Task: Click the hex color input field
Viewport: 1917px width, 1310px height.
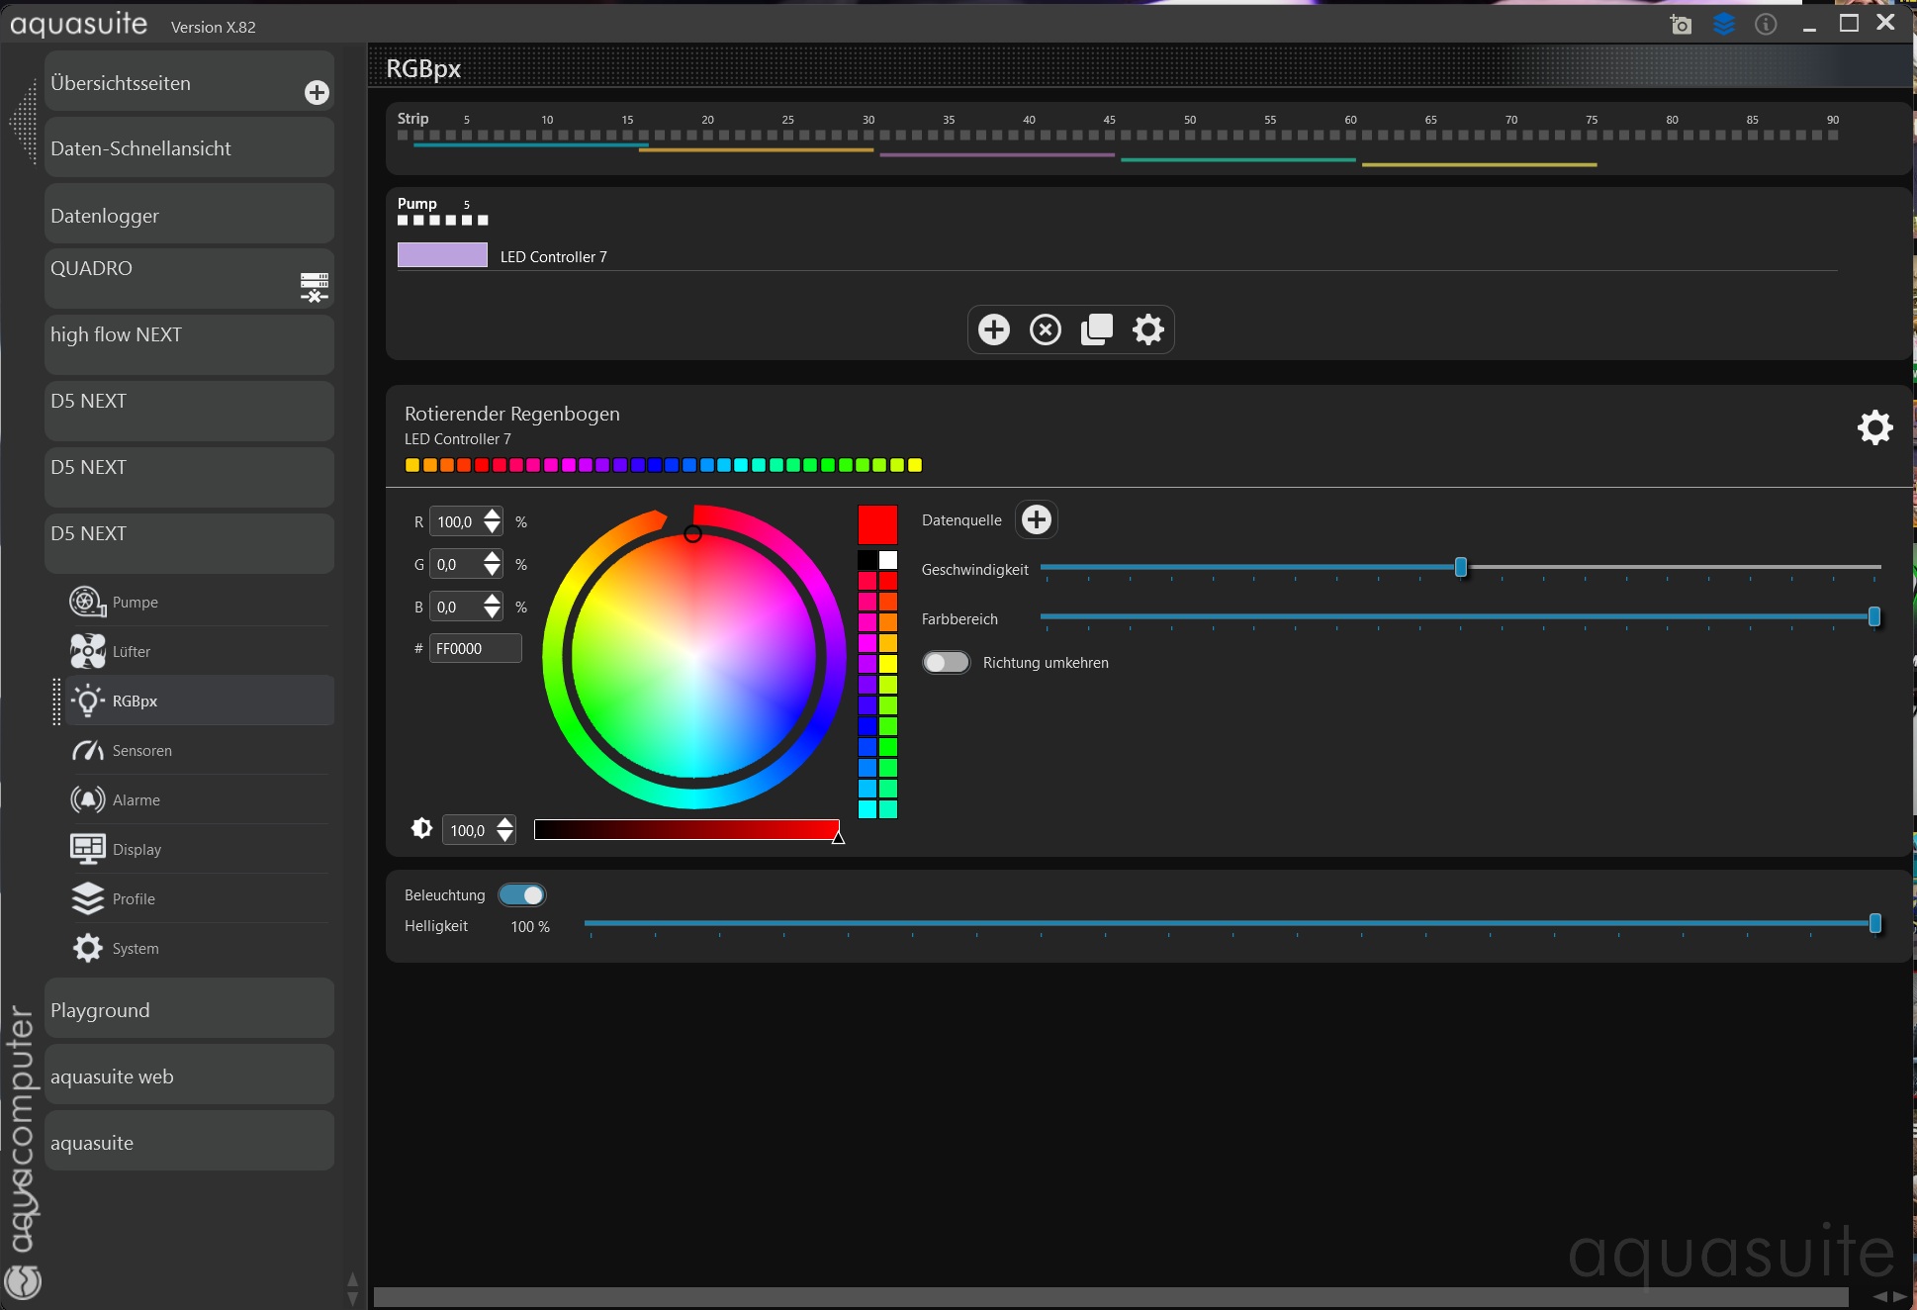Action: pyautogui.click(x=475, y=649)
